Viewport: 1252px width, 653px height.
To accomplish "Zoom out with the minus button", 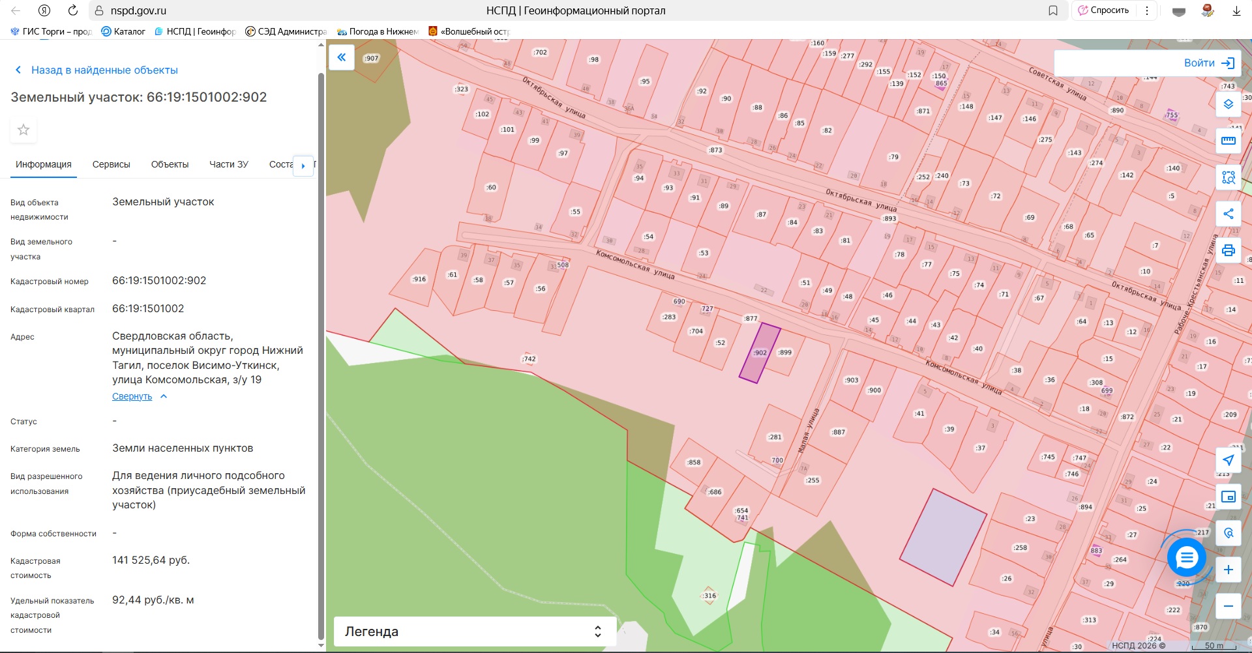I will click(x=1228, y=606).
